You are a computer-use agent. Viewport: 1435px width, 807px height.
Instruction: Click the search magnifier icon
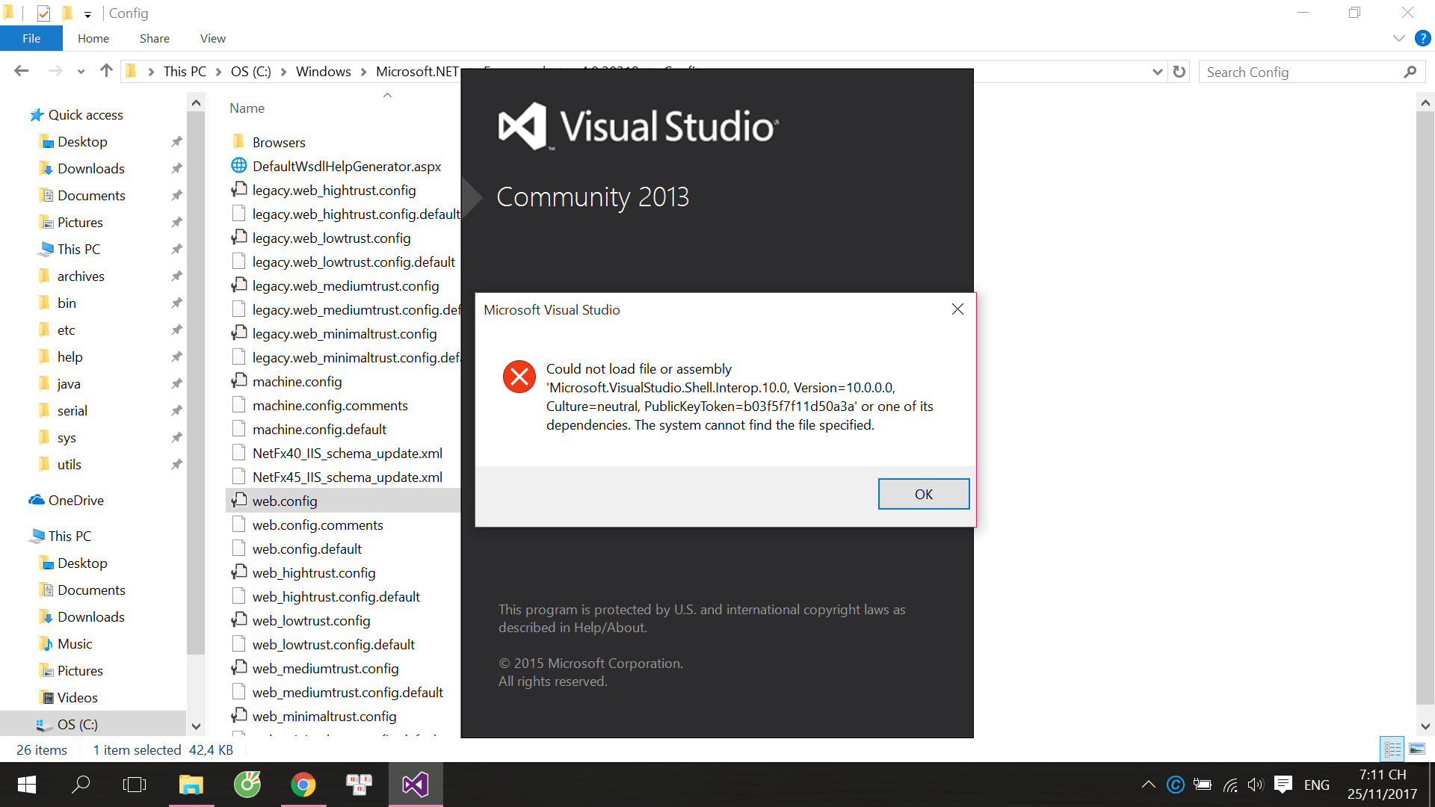(1410, 72)
